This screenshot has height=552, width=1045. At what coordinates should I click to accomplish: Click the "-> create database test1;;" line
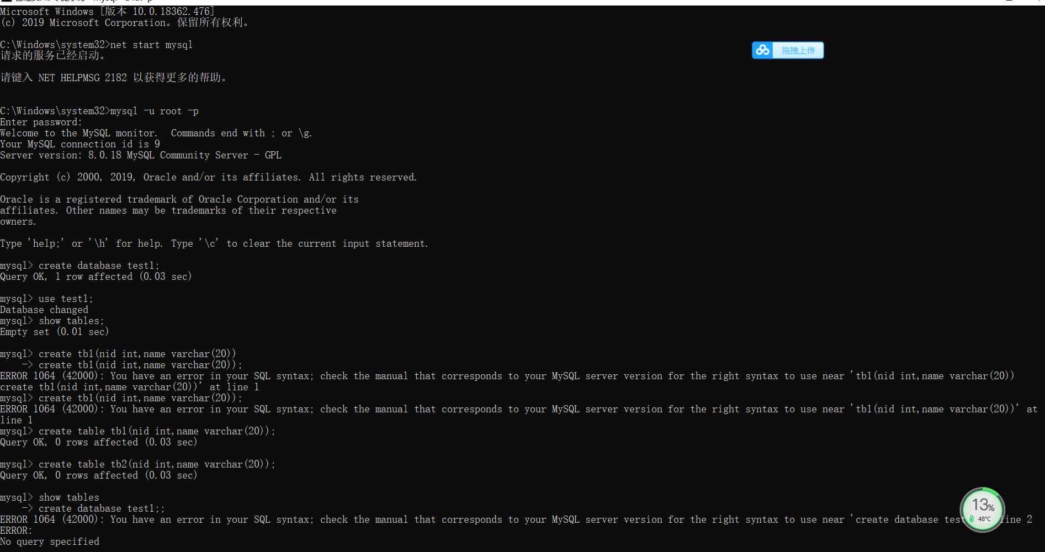tap(94, 508)
